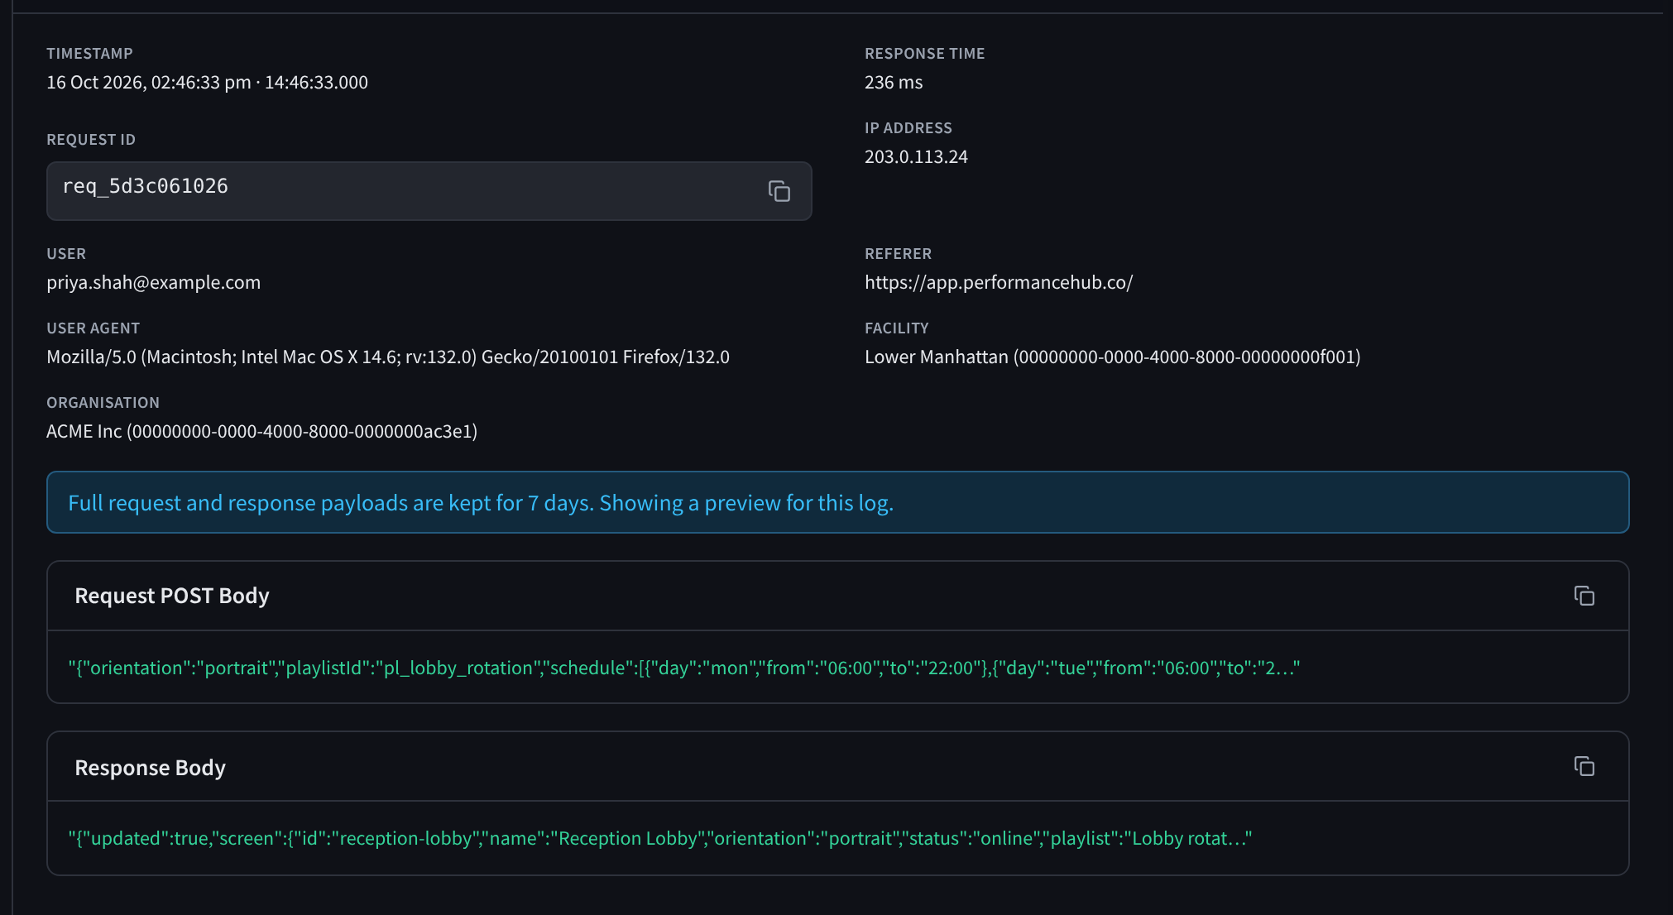Copy the Response Body content
The image size is (1673, 915).
coord(1584,766)
